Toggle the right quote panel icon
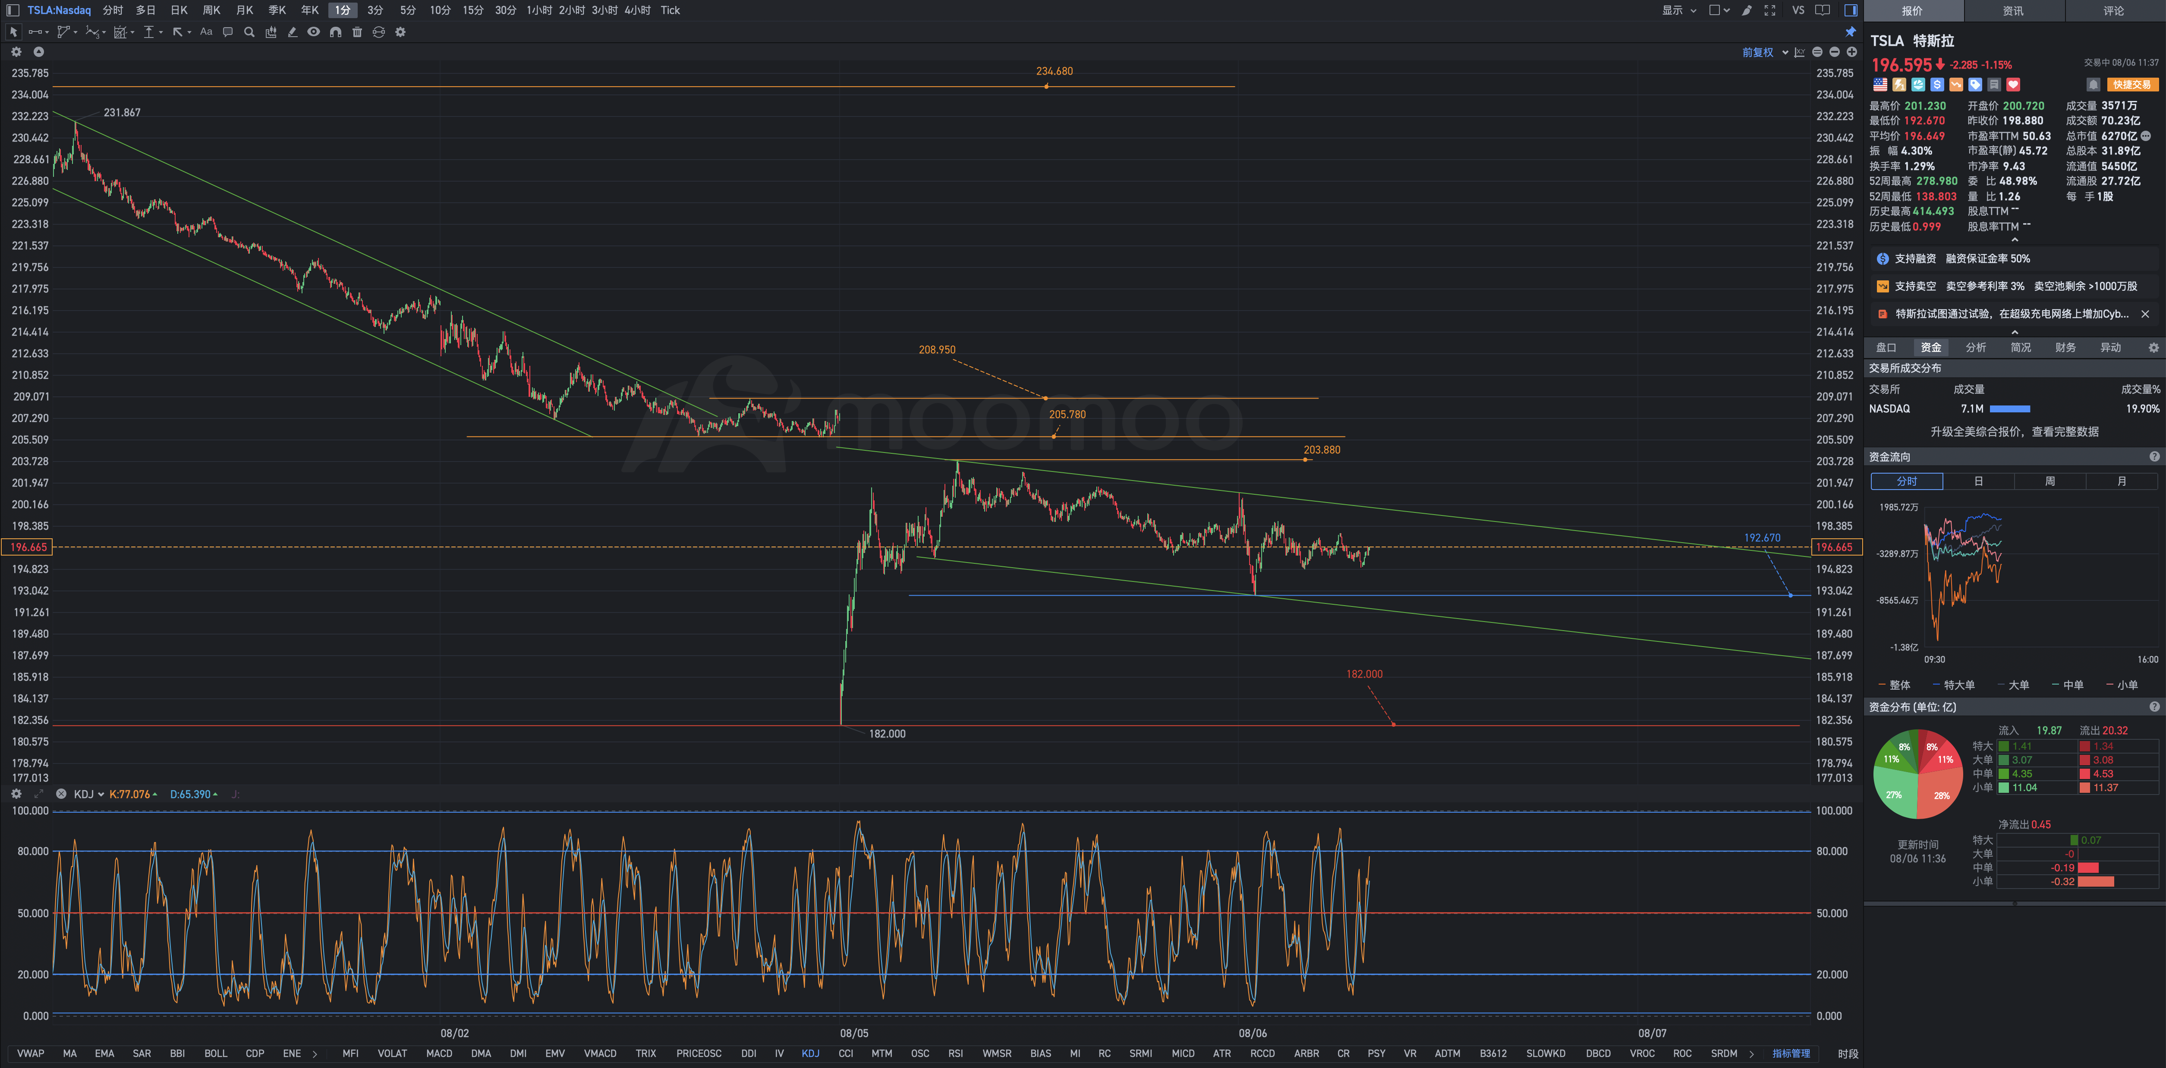Screen dimensions: 2166x1068 point(1851,10)
